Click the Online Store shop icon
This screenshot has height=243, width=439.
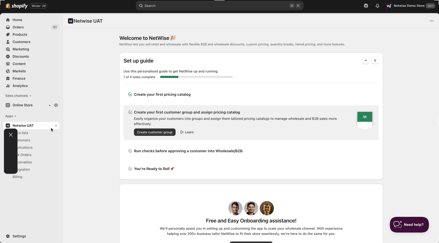[x=8, y=105]
